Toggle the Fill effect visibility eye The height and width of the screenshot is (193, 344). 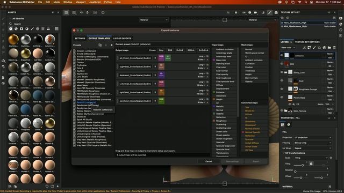click(290, 104)
